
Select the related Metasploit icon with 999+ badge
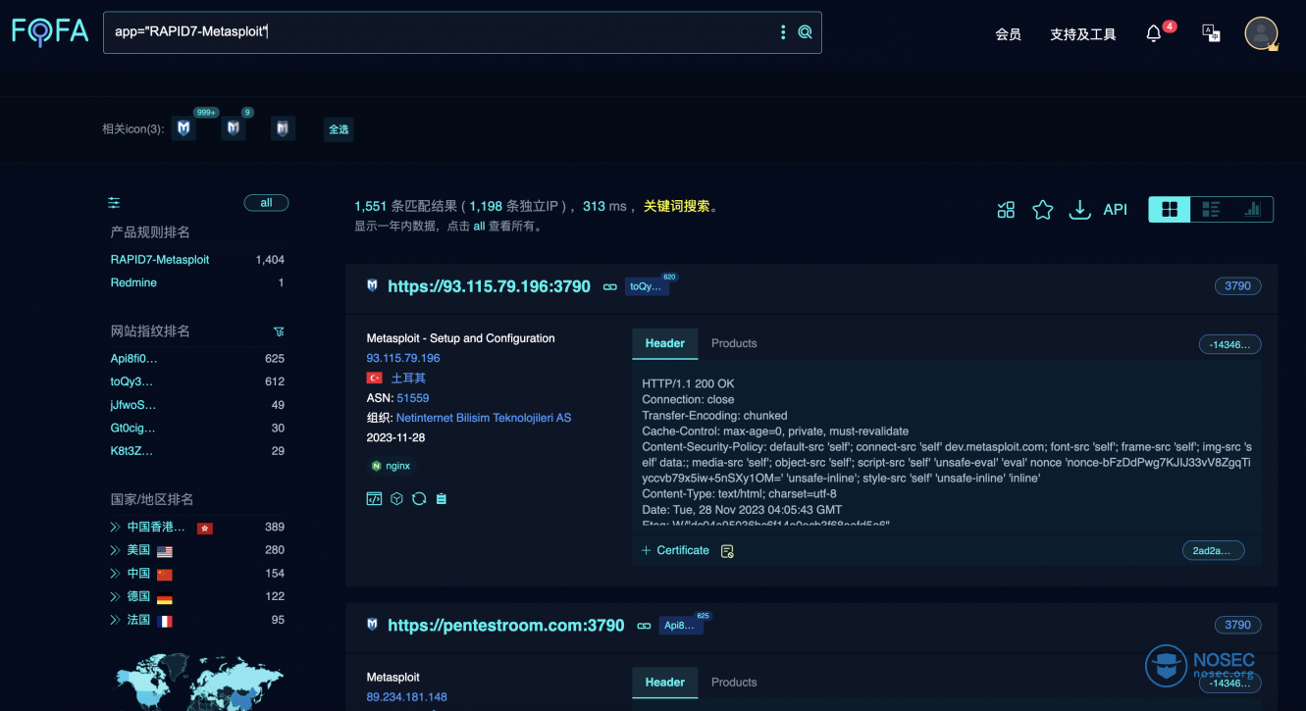(183, 128)
